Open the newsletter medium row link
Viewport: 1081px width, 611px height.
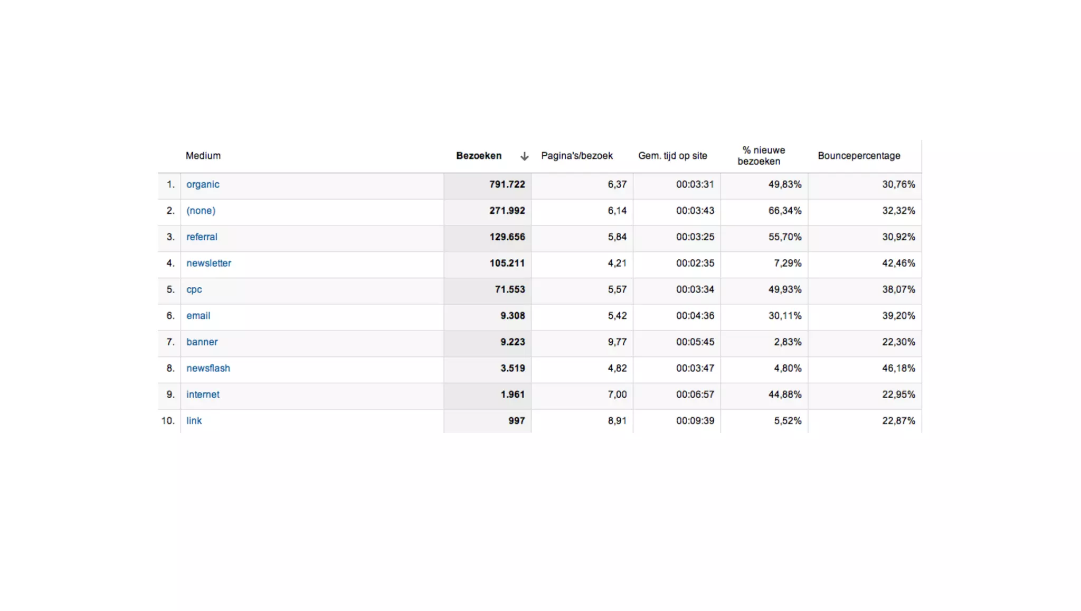pos(208,263)
